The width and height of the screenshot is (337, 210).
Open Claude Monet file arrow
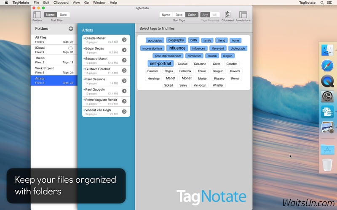(124, 39)
